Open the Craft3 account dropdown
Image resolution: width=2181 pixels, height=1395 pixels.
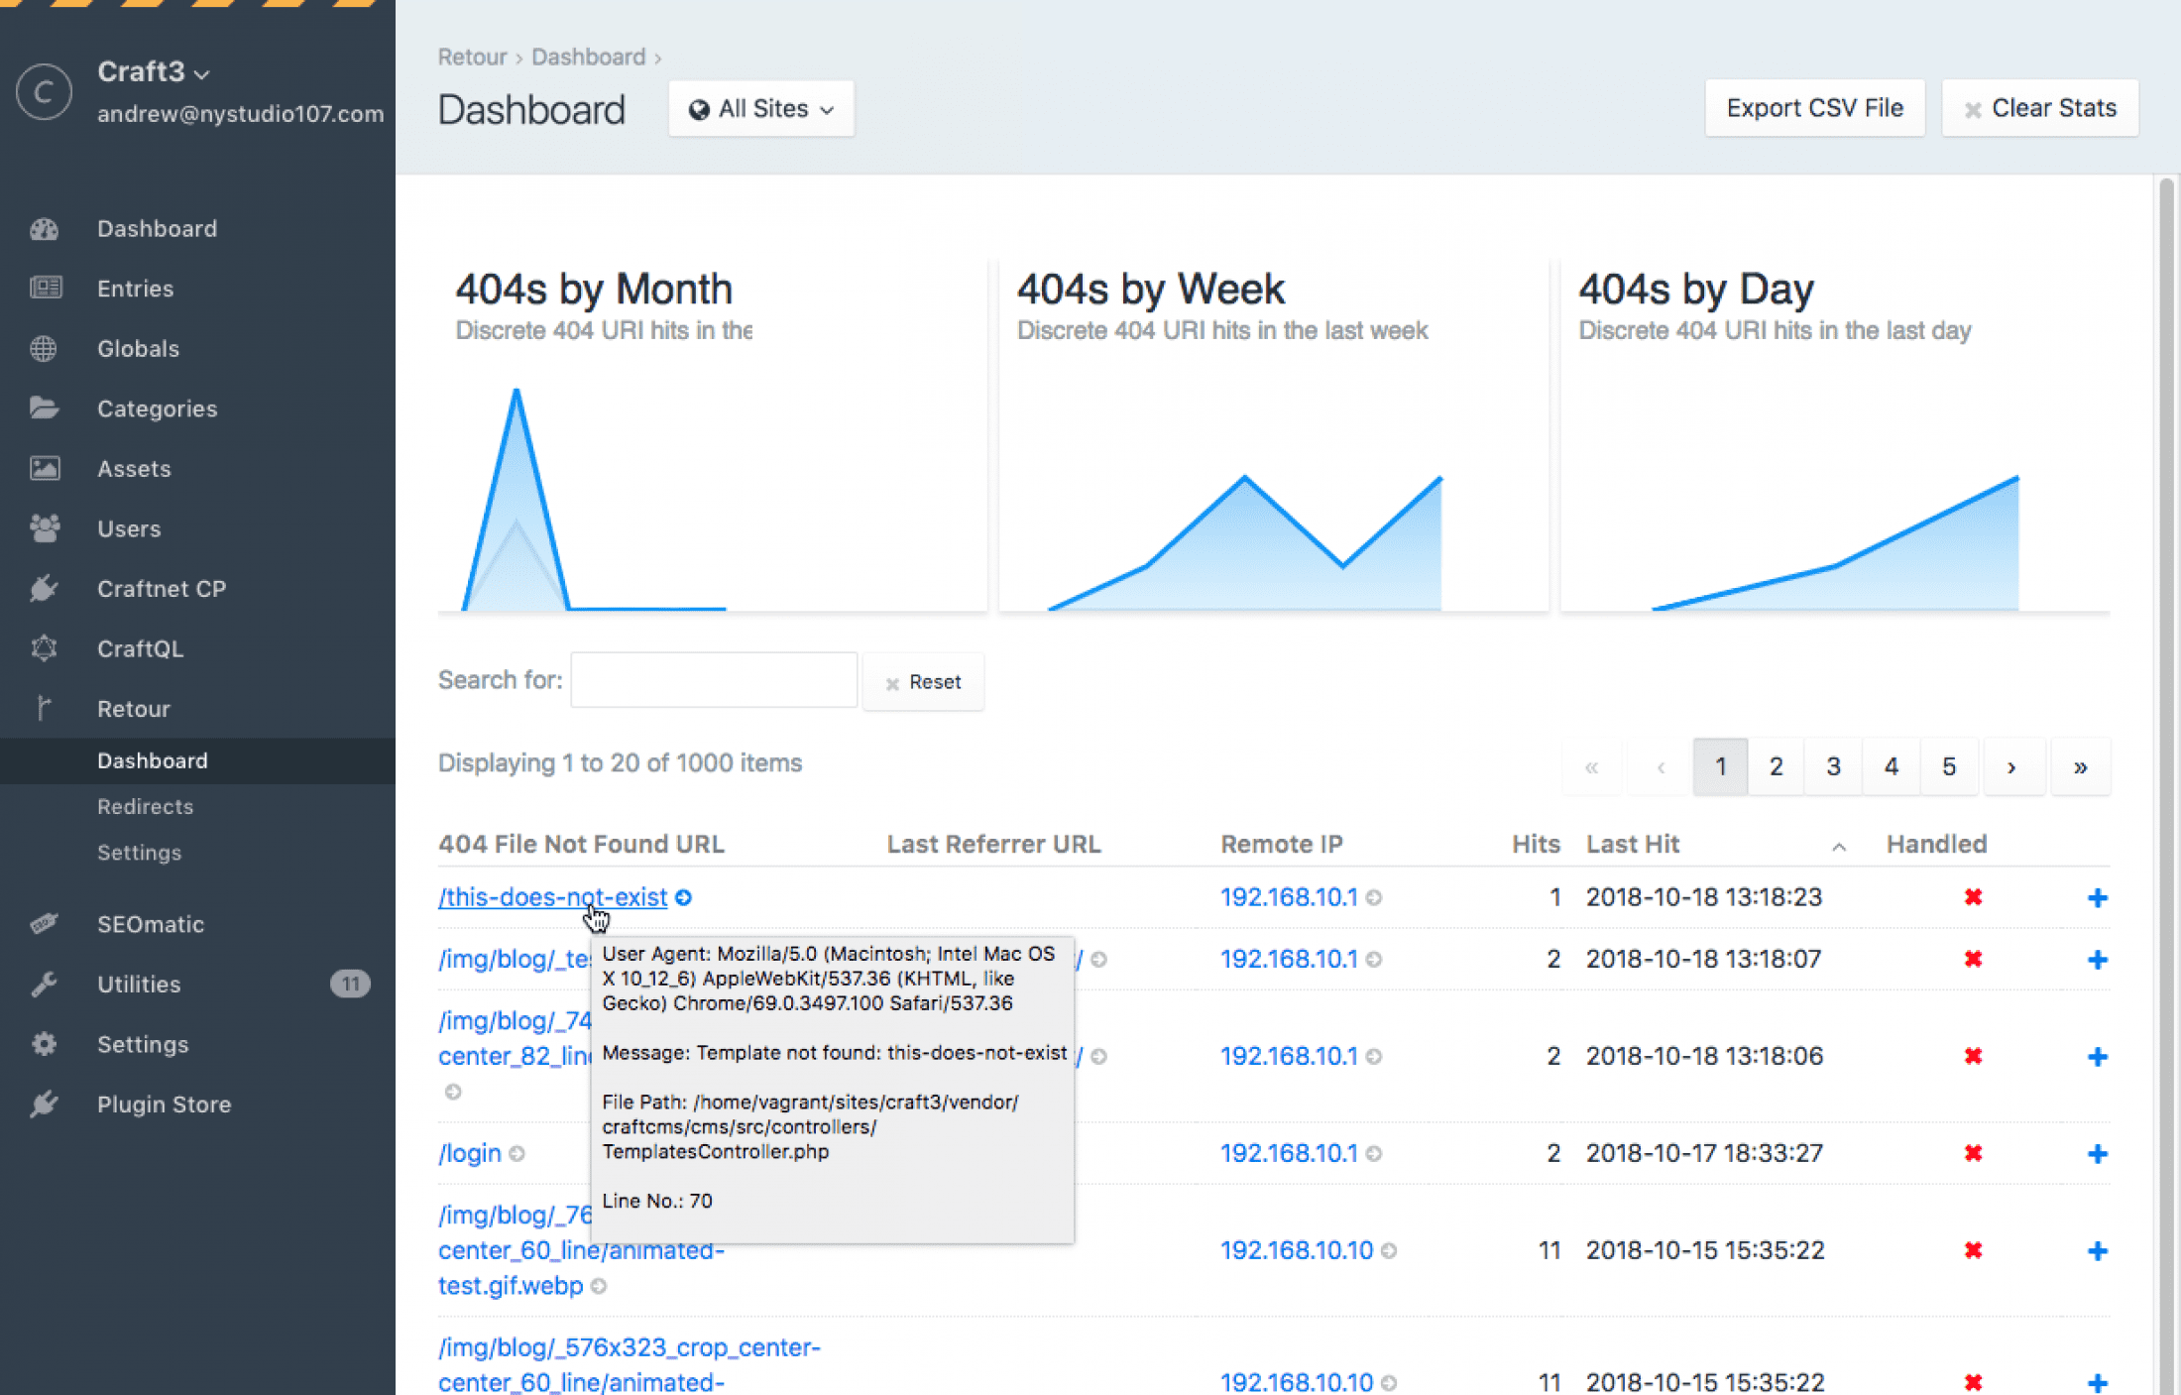click(x=154, y=72)
